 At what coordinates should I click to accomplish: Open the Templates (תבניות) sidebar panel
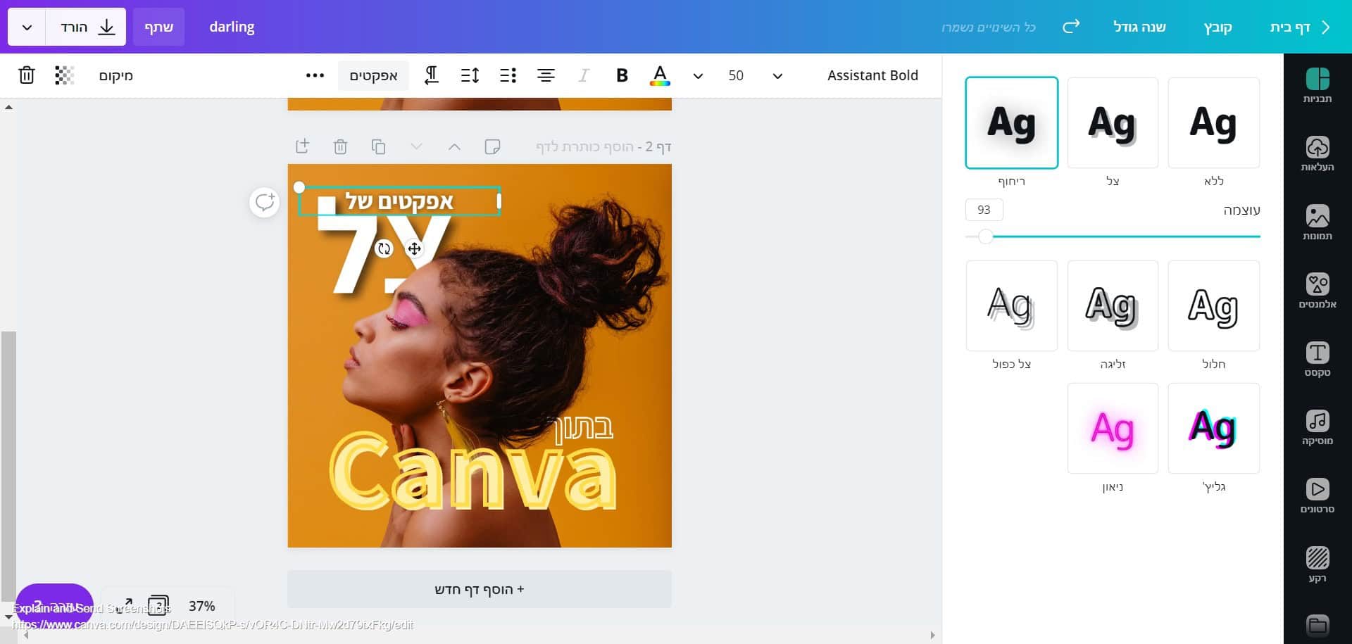[1317, 86]
